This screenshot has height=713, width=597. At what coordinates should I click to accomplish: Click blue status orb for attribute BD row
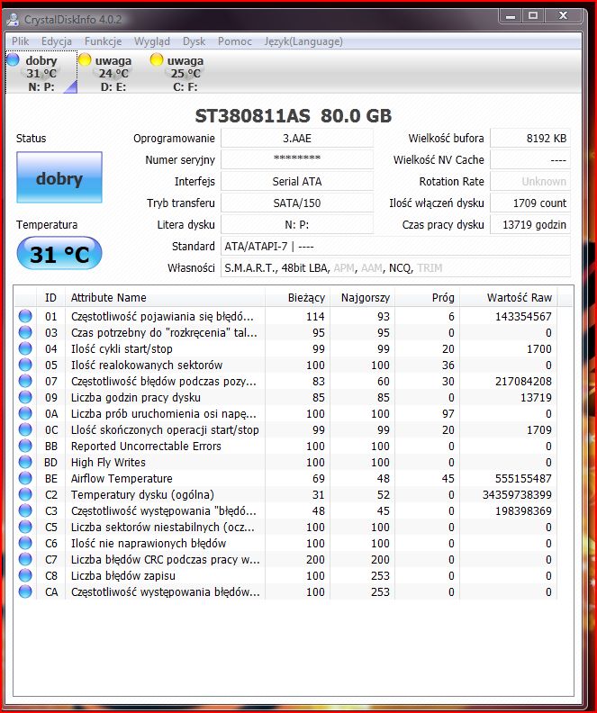point(25,462)
